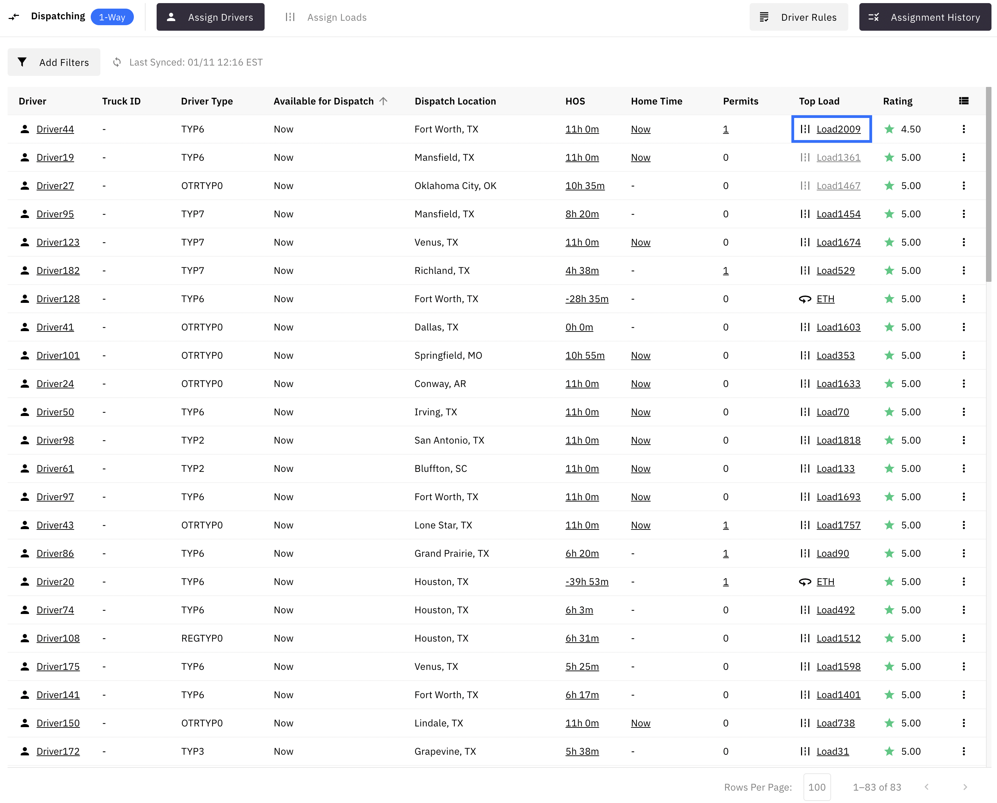Open the Load2009 top load link
This screenshot has height=803, width=997.
point(838,129)
